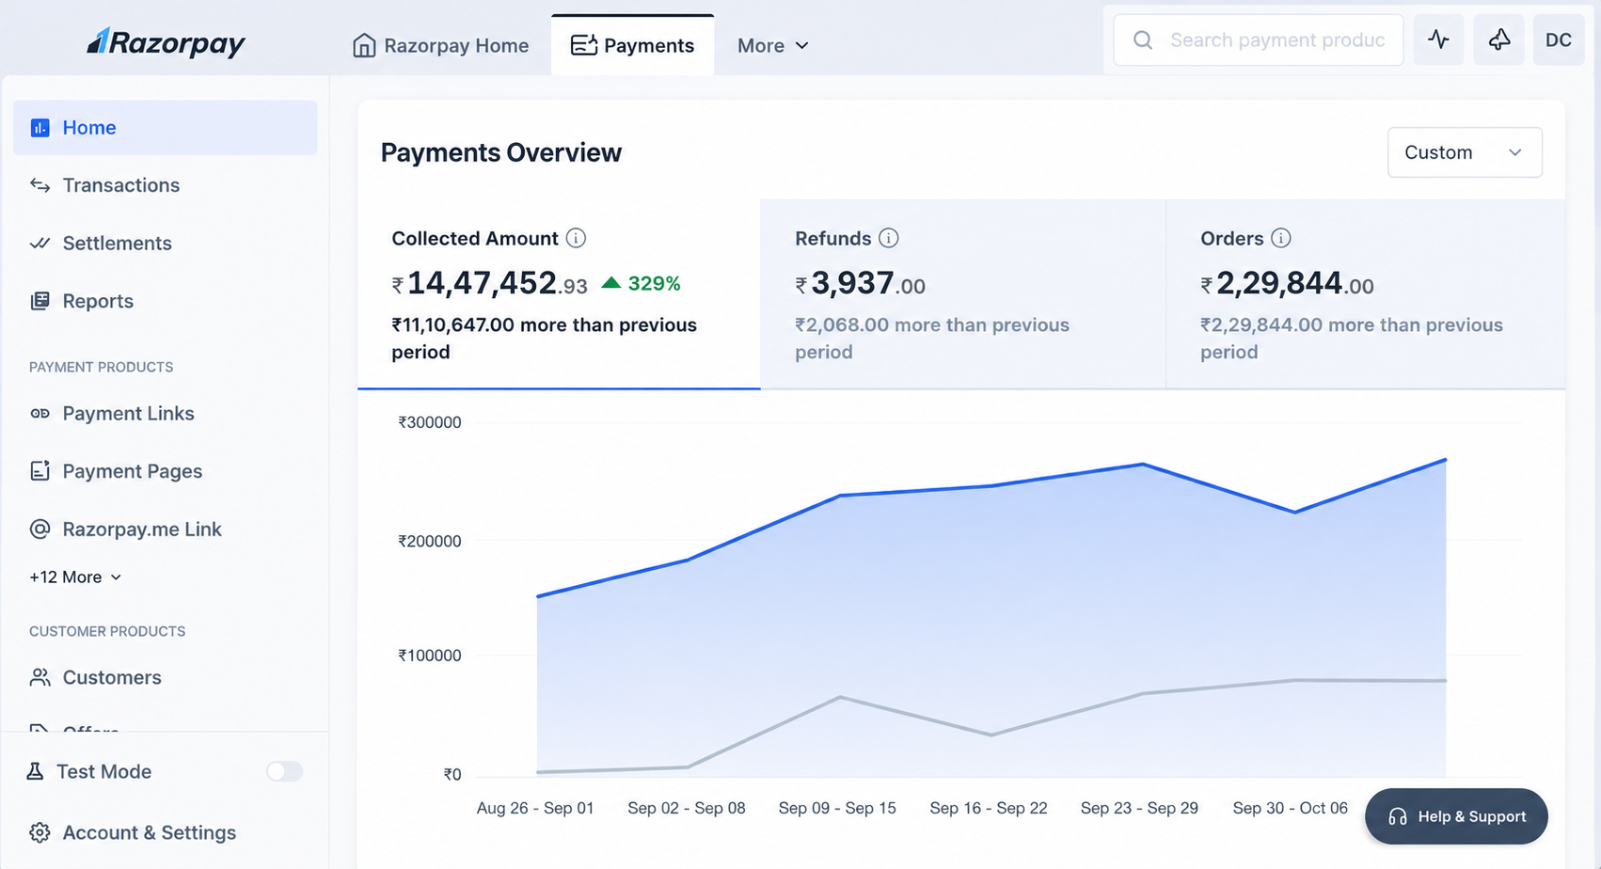Open Reports from the sidebar
Image resolution: width=1601 pixels, height=869 pixels.
click(165, 301)
